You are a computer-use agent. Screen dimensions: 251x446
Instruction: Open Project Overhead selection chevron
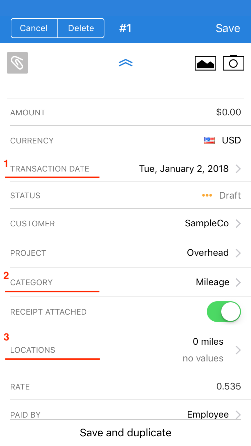click(238, 253)
